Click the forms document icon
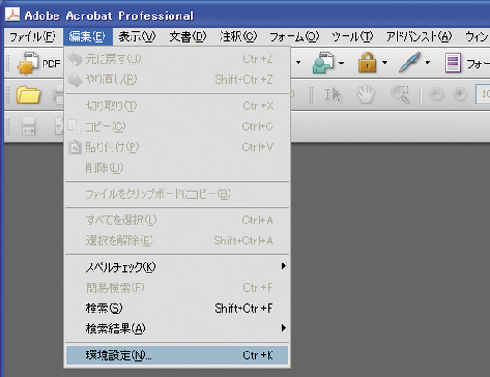Image resolution: width=490 pixels, height=377 pixels. [x=453, y=63]
